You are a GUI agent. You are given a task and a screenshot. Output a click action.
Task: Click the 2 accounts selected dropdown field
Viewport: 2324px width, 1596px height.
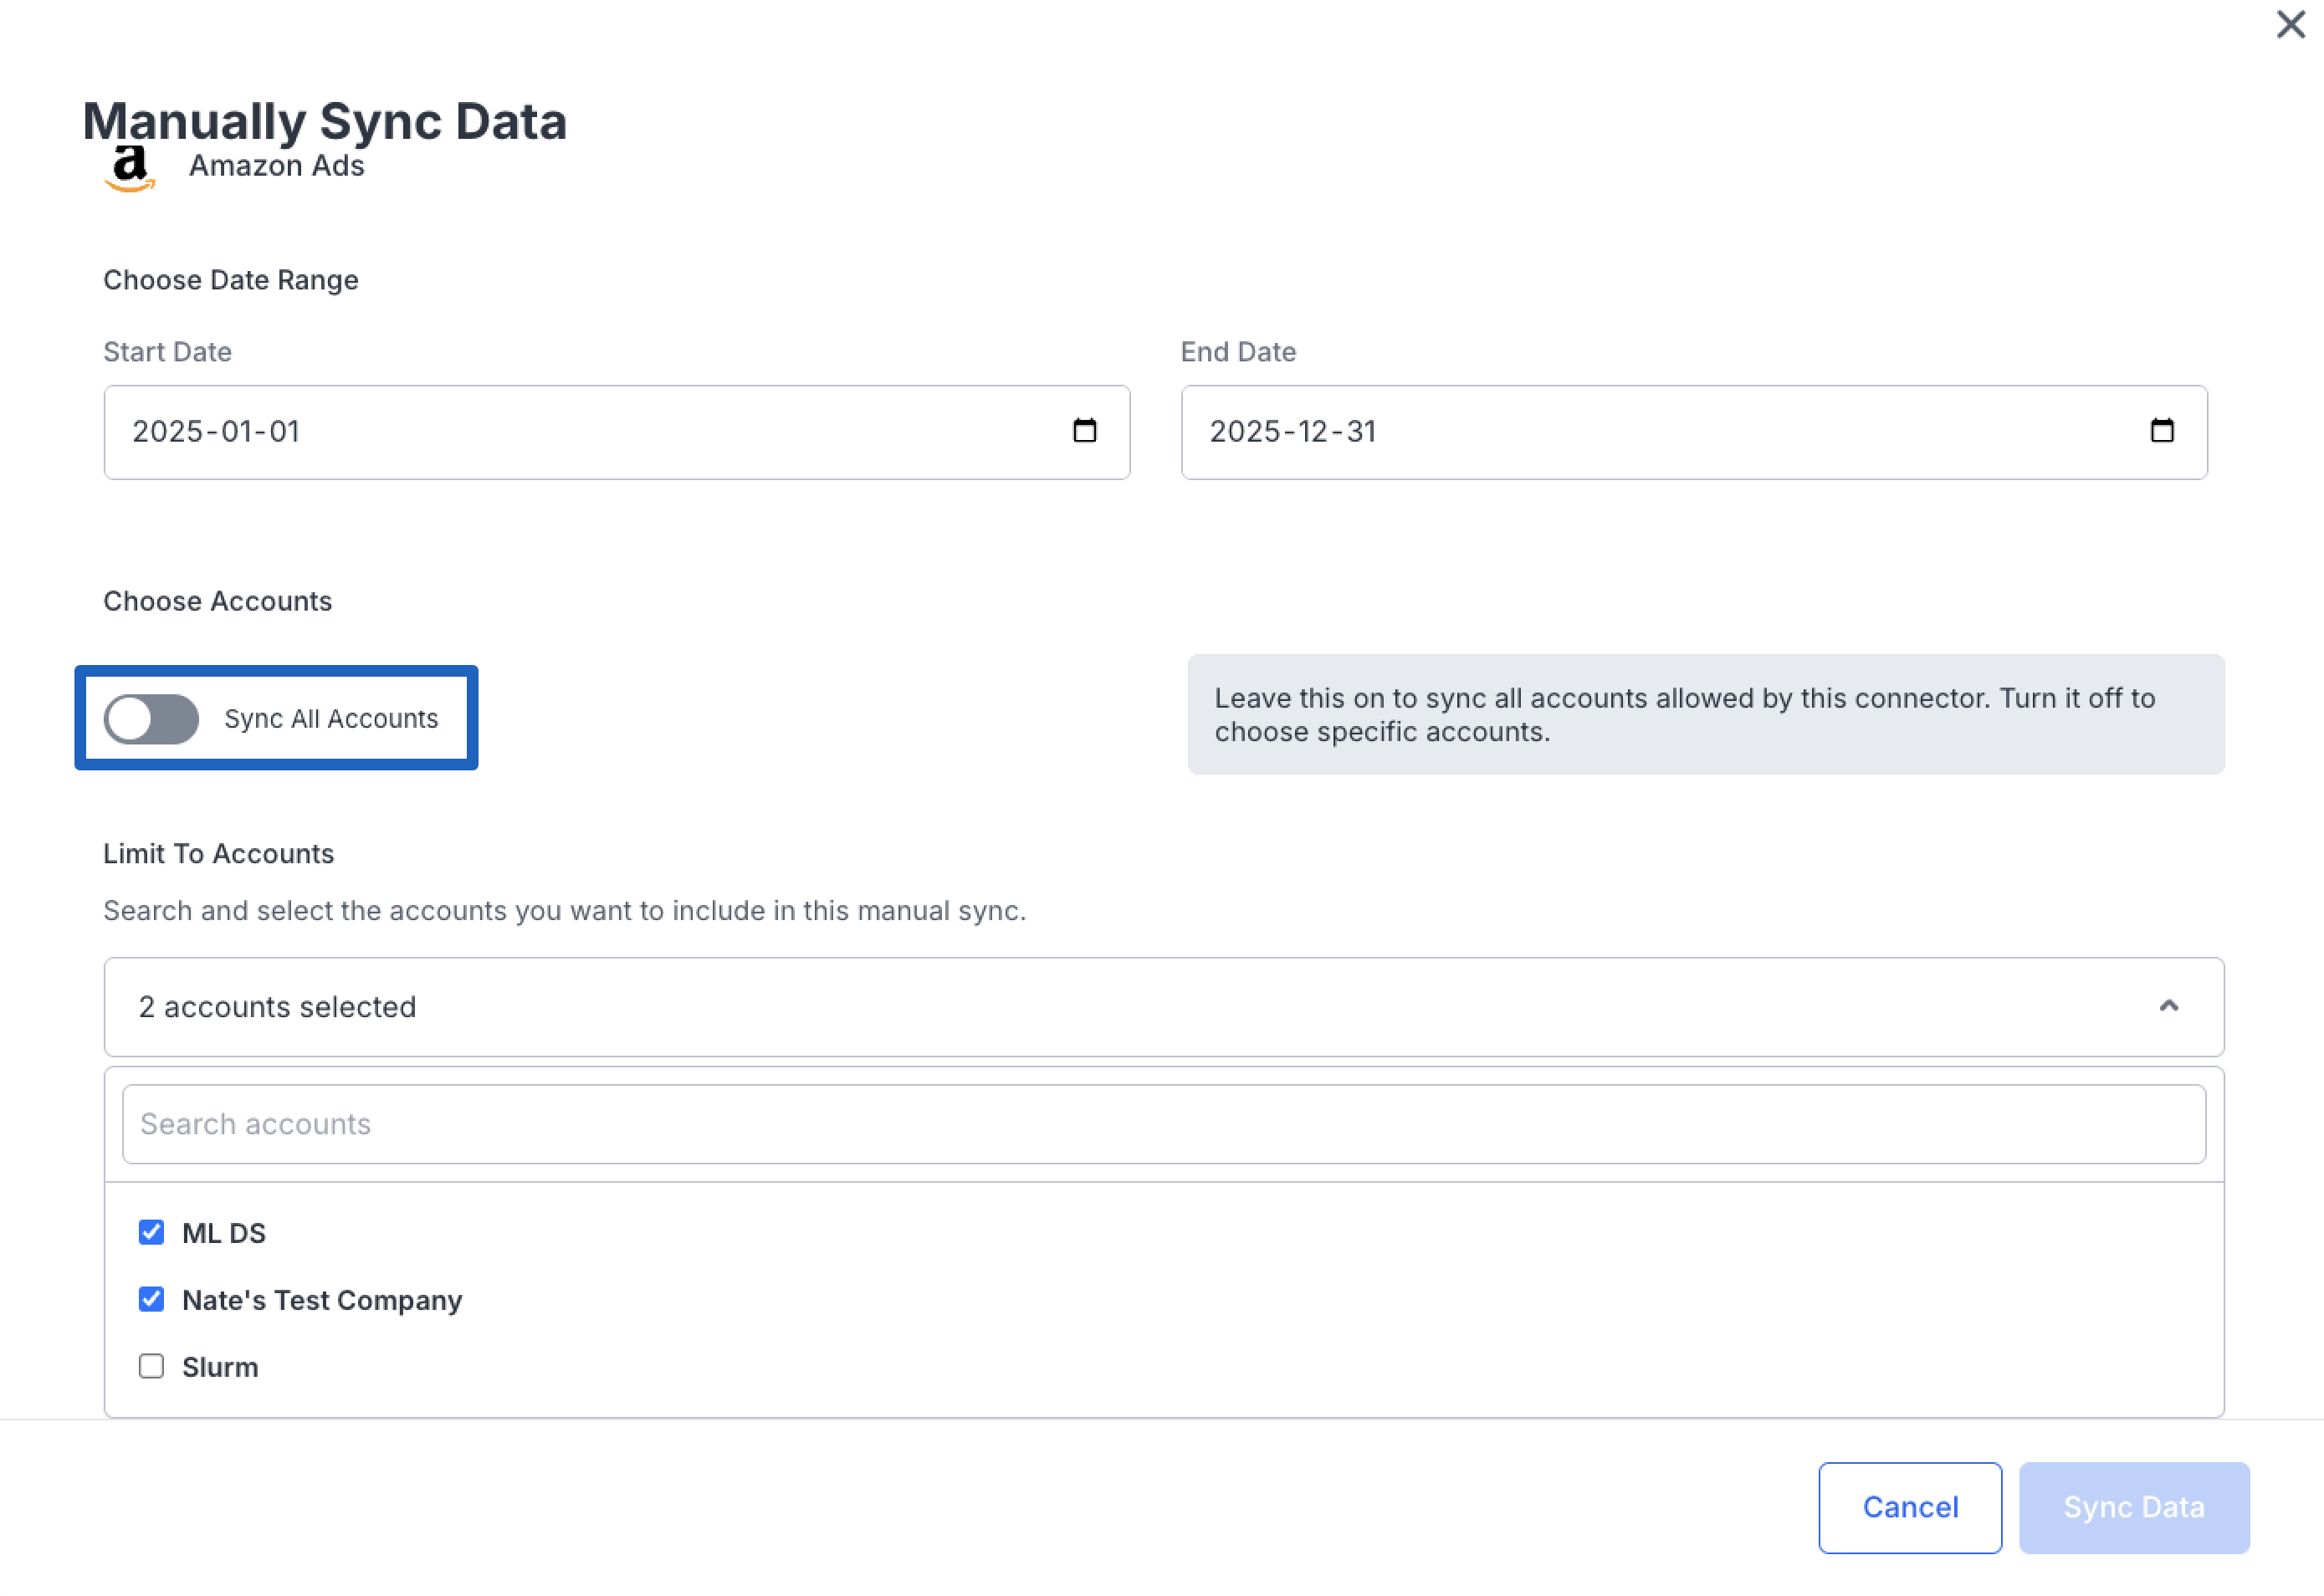[x=1100, y=1007]
